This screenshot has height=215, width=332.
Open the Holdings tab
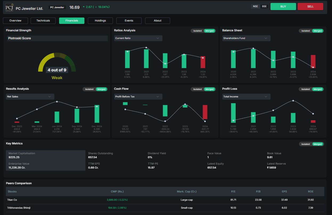pos(100,21)
